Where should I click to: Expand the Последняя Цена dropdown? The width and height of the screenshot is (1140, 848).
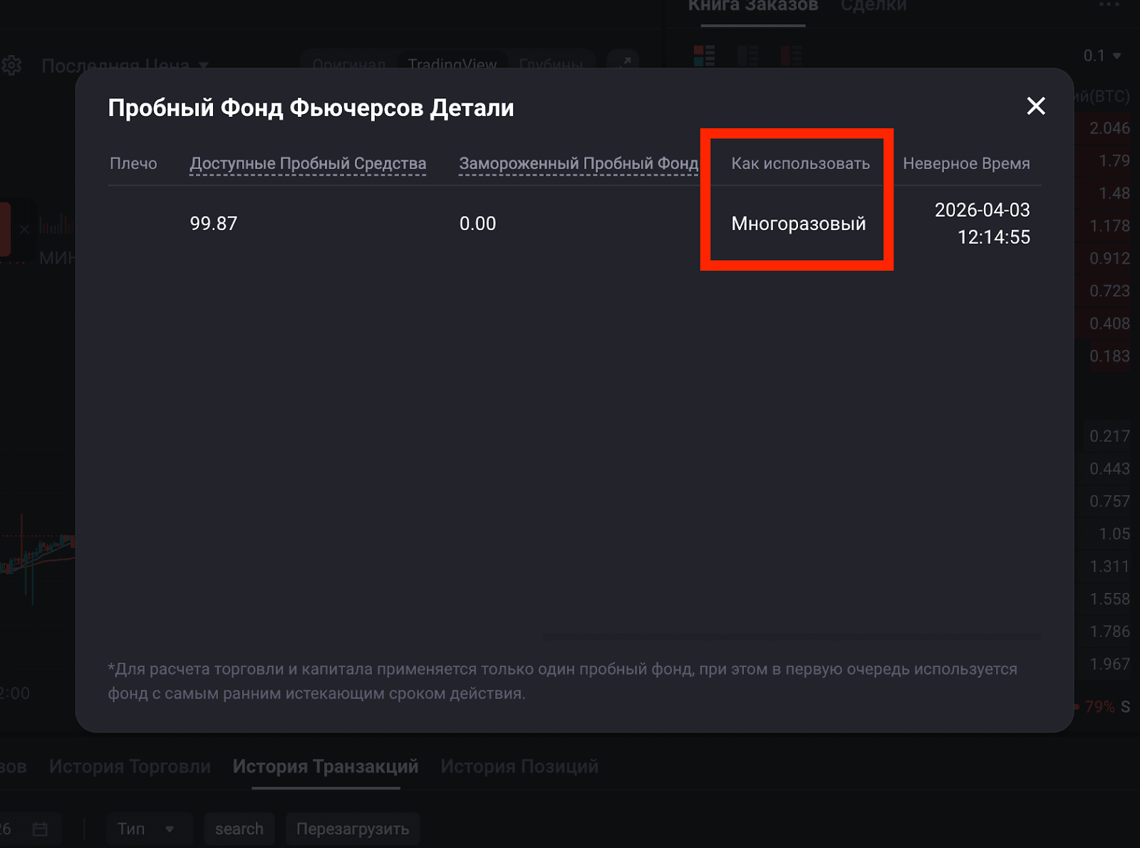(x=125, y=66)
